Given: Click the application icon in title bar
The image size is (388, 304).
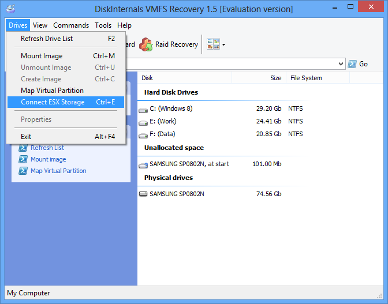Looking at the screenshot, I should point(10,9).
